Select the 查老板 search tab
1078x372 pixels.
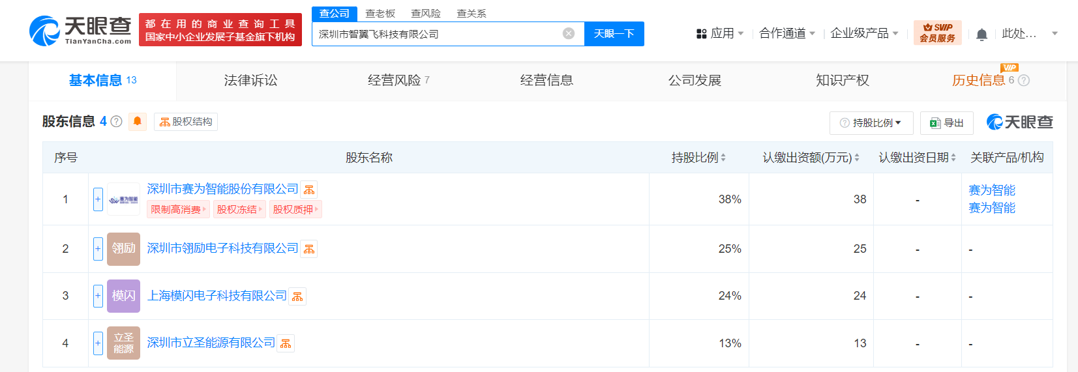click(380, 13)
